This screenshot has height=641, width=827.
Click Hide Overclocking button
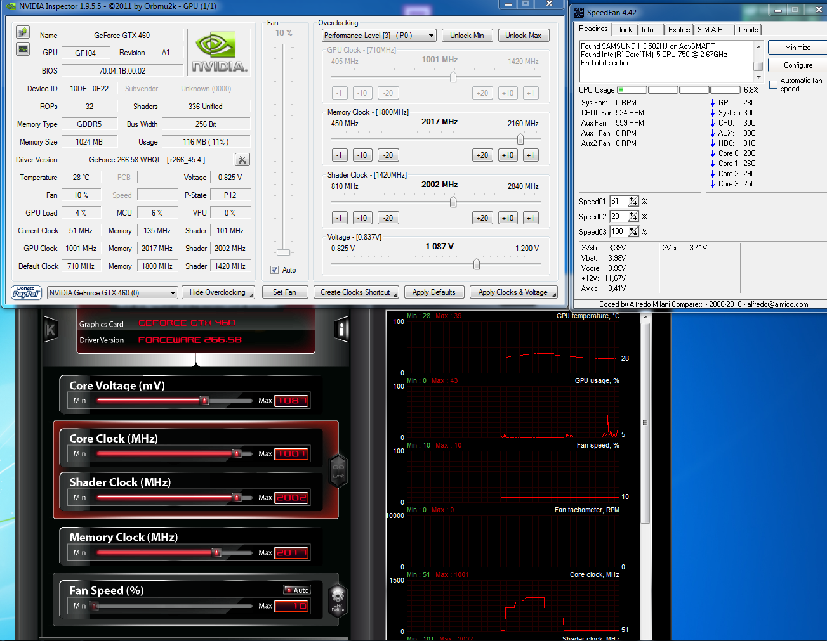coord(218,292)
